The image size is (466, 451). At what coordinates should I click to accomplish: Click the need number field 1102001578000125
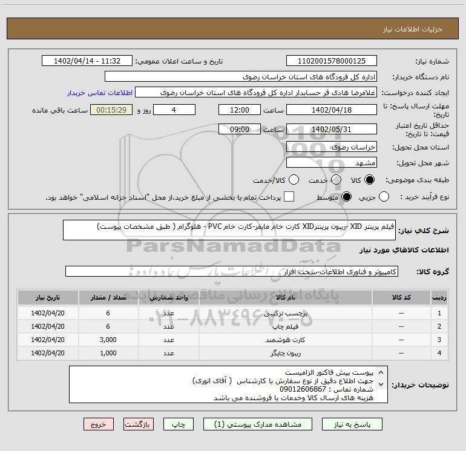[332, 61]
